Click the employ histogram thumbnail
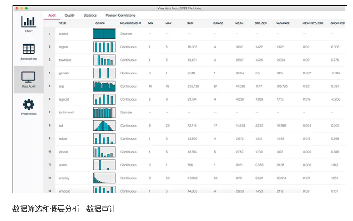Screen dimensions: 353x221 pos(104,178)
